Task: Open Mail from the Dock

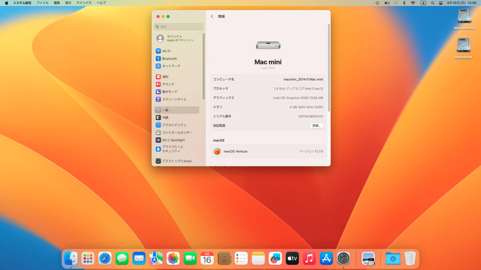Action: pos(139,258)
